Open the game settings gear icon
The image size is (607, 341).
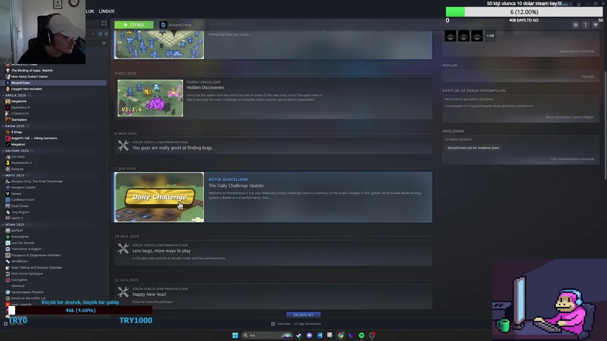tap(576, 25)
